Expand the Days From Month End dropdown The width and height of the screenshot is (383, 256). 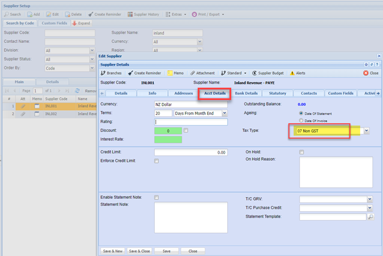click(225, 113)
